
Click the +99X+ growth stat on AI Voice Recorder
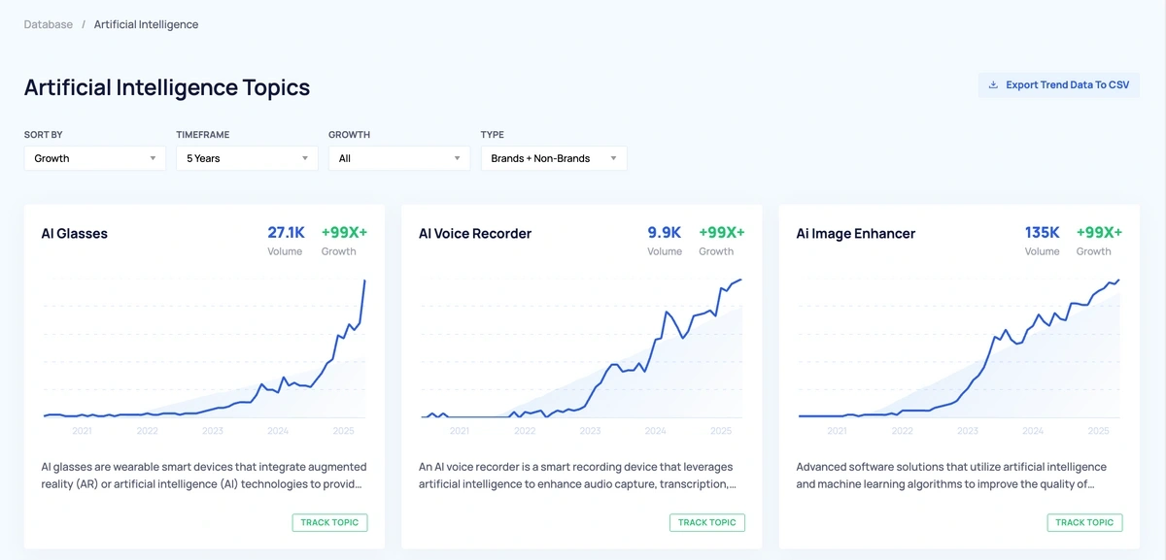coord(721,232)
